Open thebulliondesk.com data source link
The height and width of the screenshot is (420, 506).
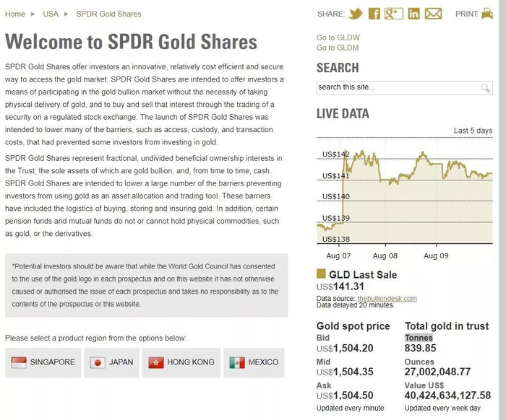pyautogui.click(x=387, y=299)
